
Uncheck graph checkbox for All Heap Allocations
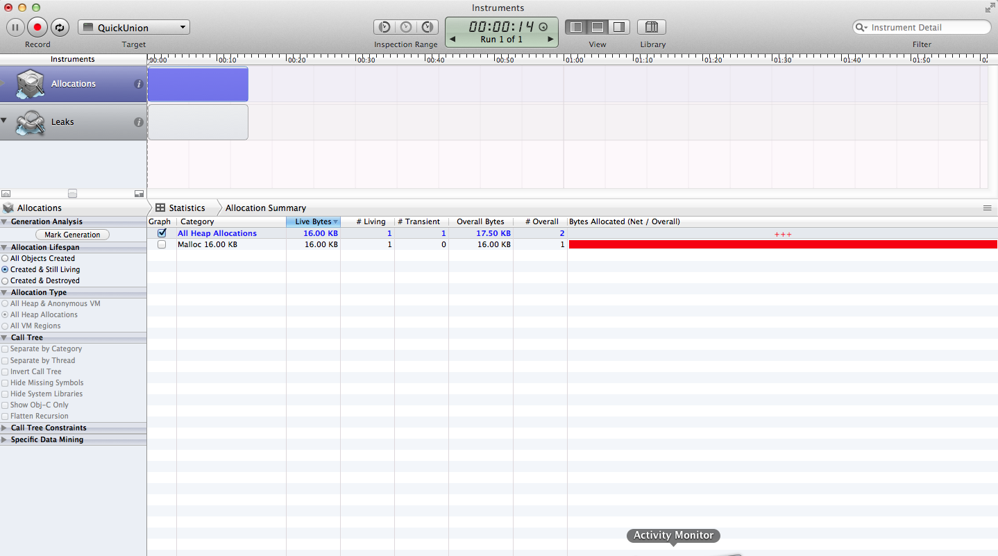click(162, 233)
